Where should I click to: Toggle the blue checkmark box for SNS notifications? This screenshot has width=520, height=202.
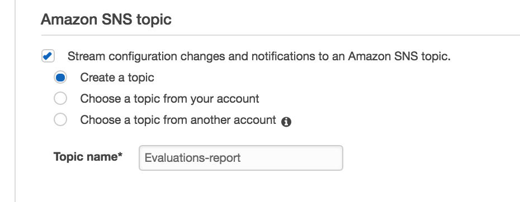click(x=48, y=56)
